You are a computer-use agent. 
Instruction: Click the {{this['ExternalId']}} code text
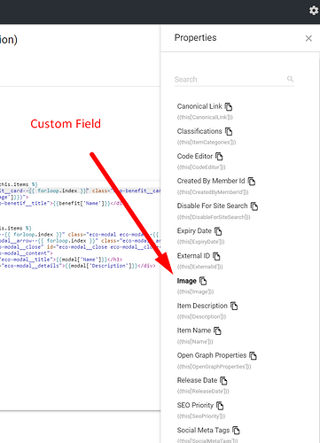200,267
